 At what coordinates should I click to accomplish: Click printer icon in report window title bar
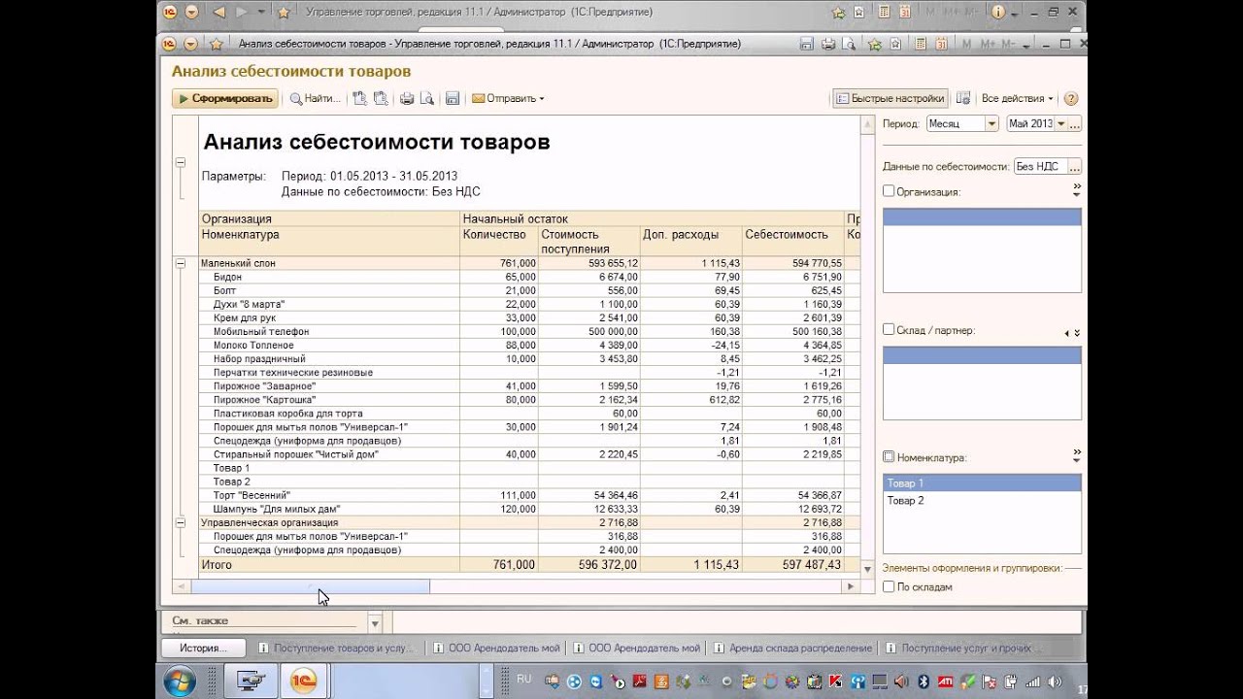click(827, 44)
